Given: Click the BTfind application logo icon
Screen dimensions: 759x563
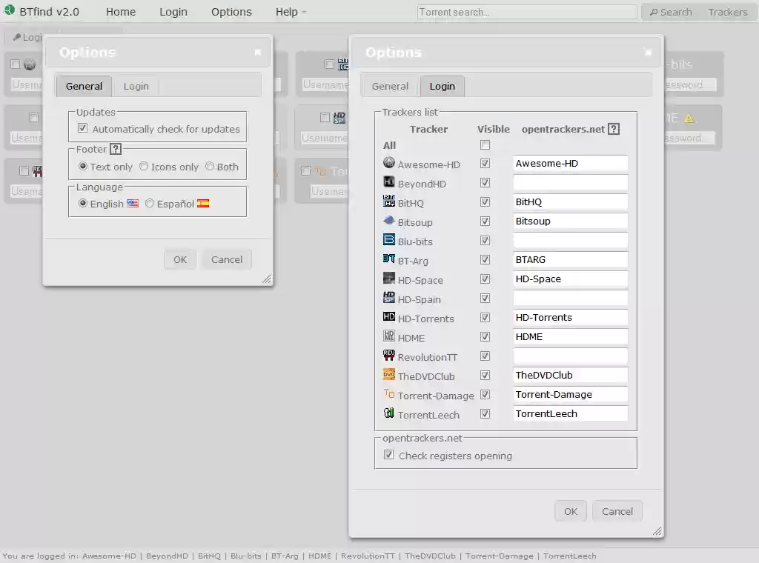Looking at the screenshot, I should [9, 11].
